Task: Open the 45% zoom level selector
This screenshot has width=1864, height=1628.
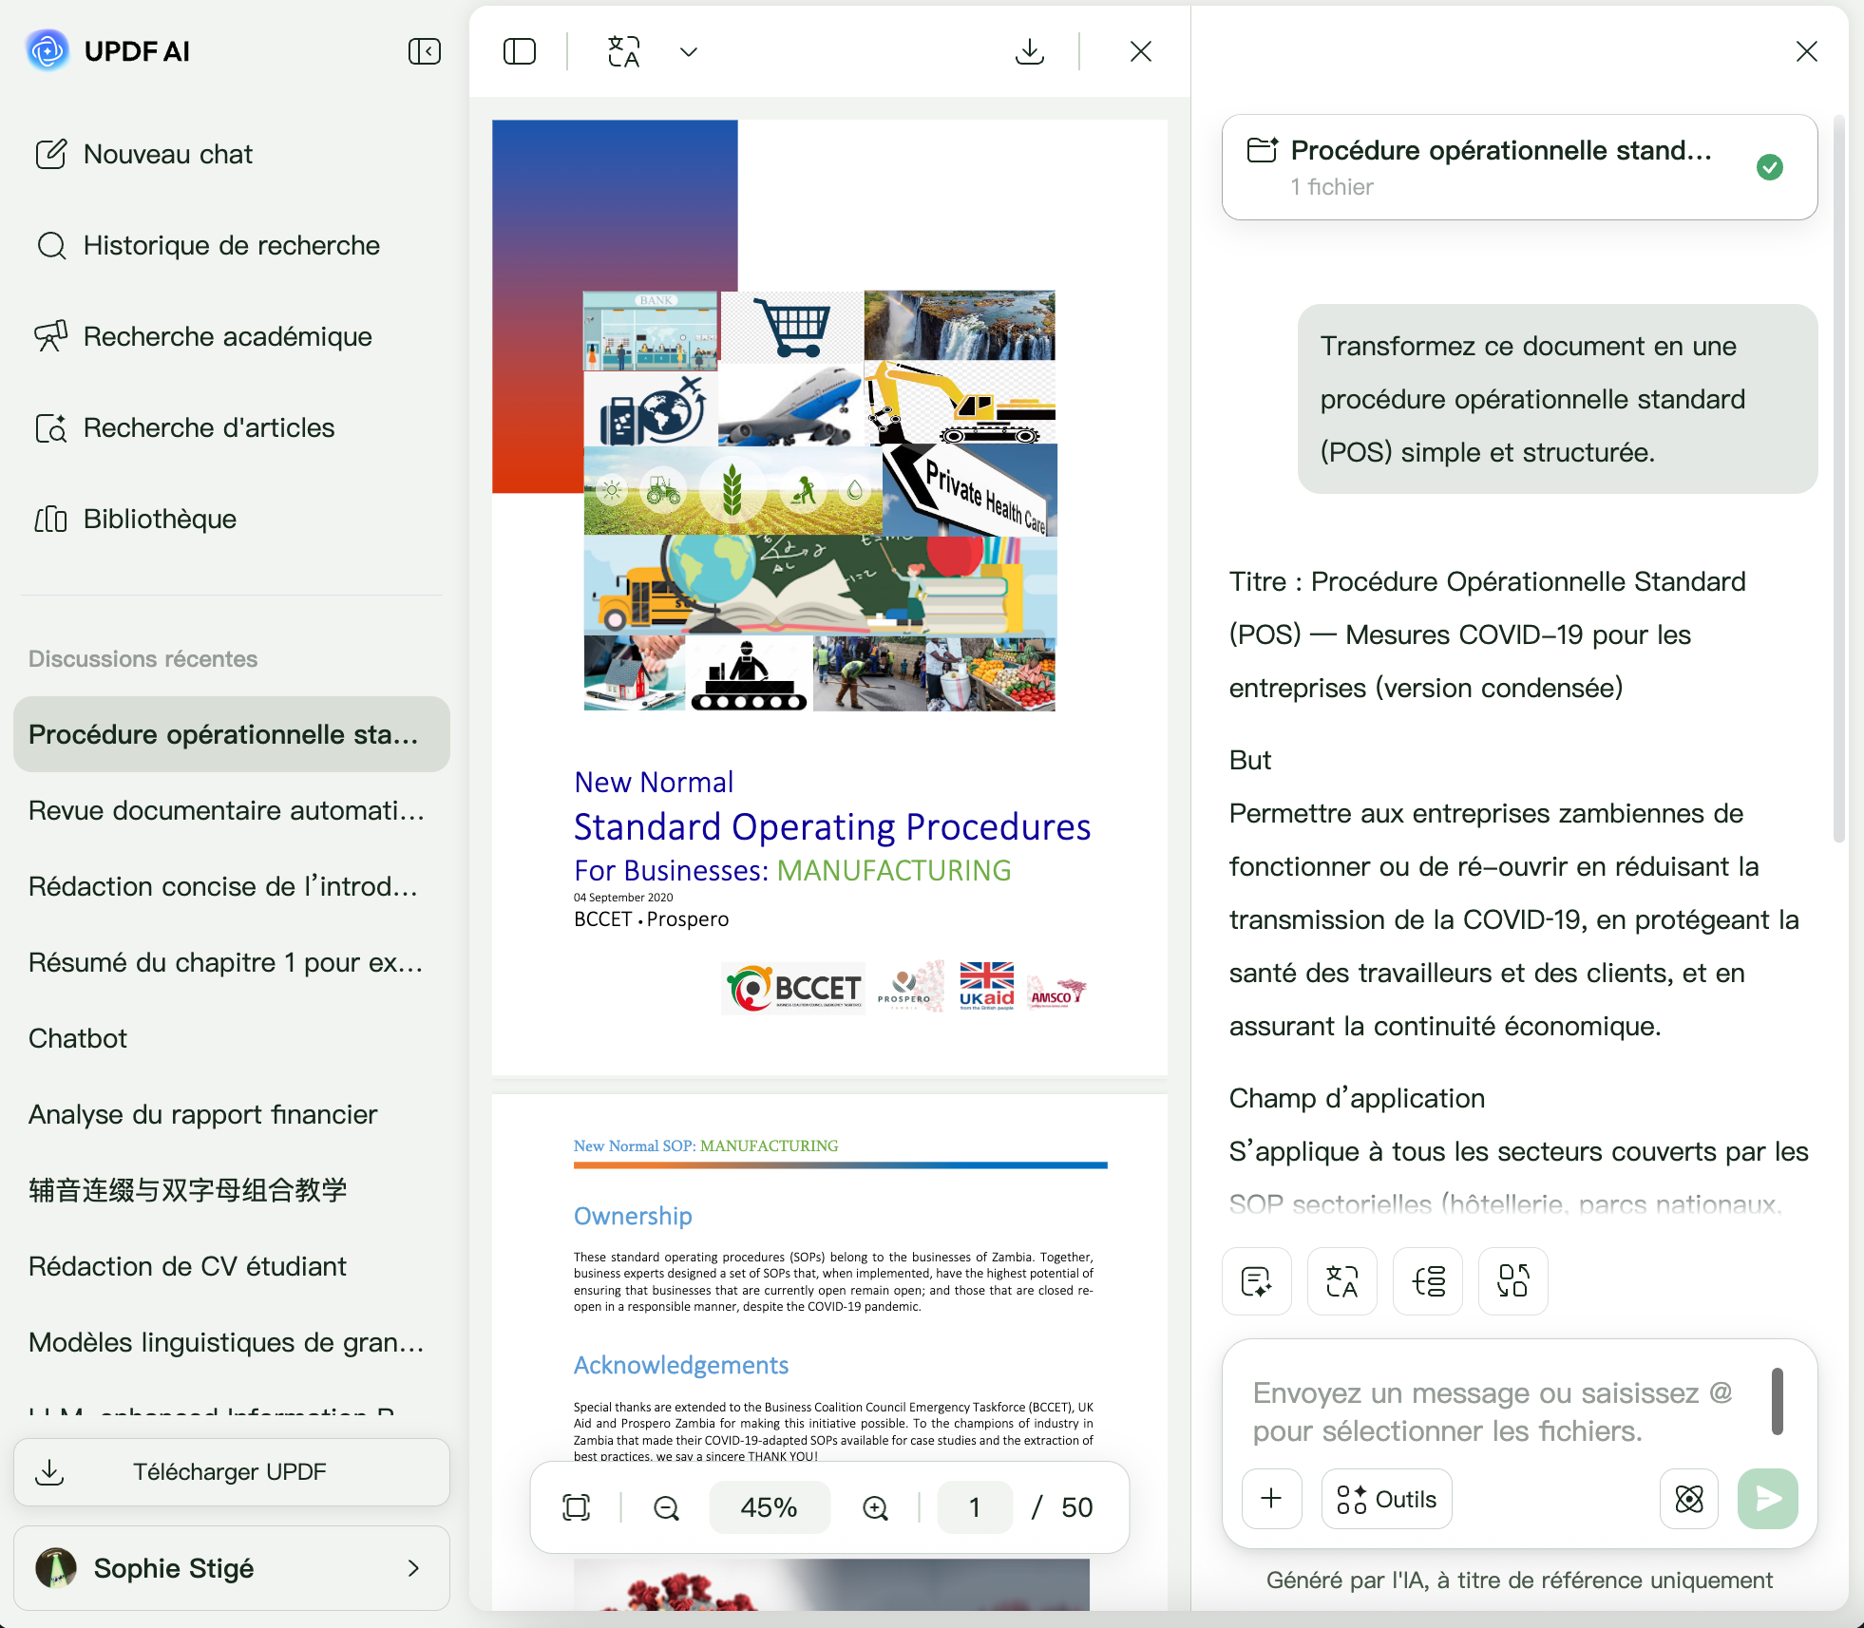Action: click(x=769, y=1507)
